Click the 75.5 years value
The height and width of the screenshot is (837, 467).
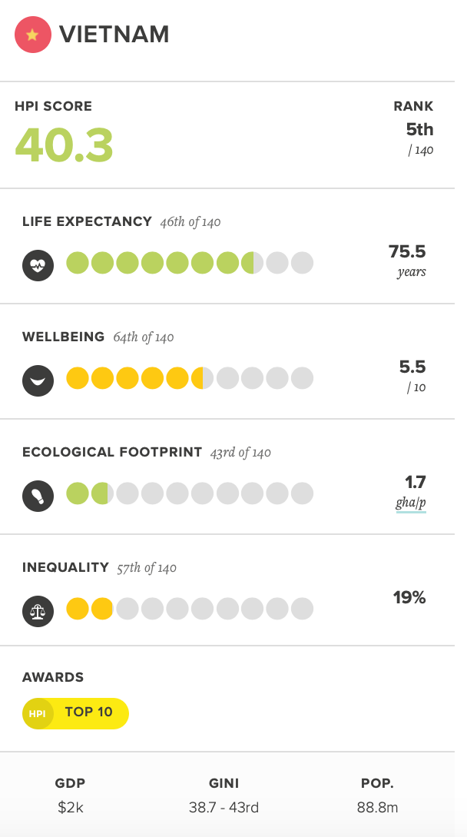[x=407, y=252]
